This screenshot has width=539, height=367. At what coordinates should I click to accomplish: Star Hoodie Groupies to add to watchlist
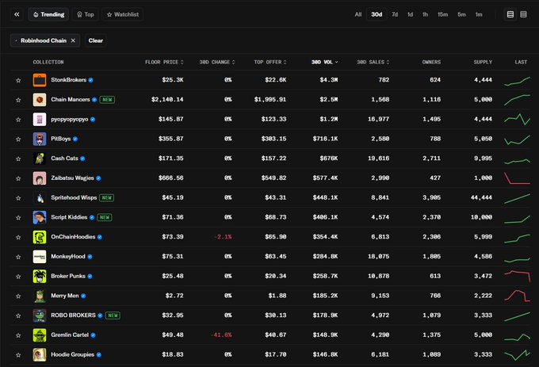coord(18,354)
